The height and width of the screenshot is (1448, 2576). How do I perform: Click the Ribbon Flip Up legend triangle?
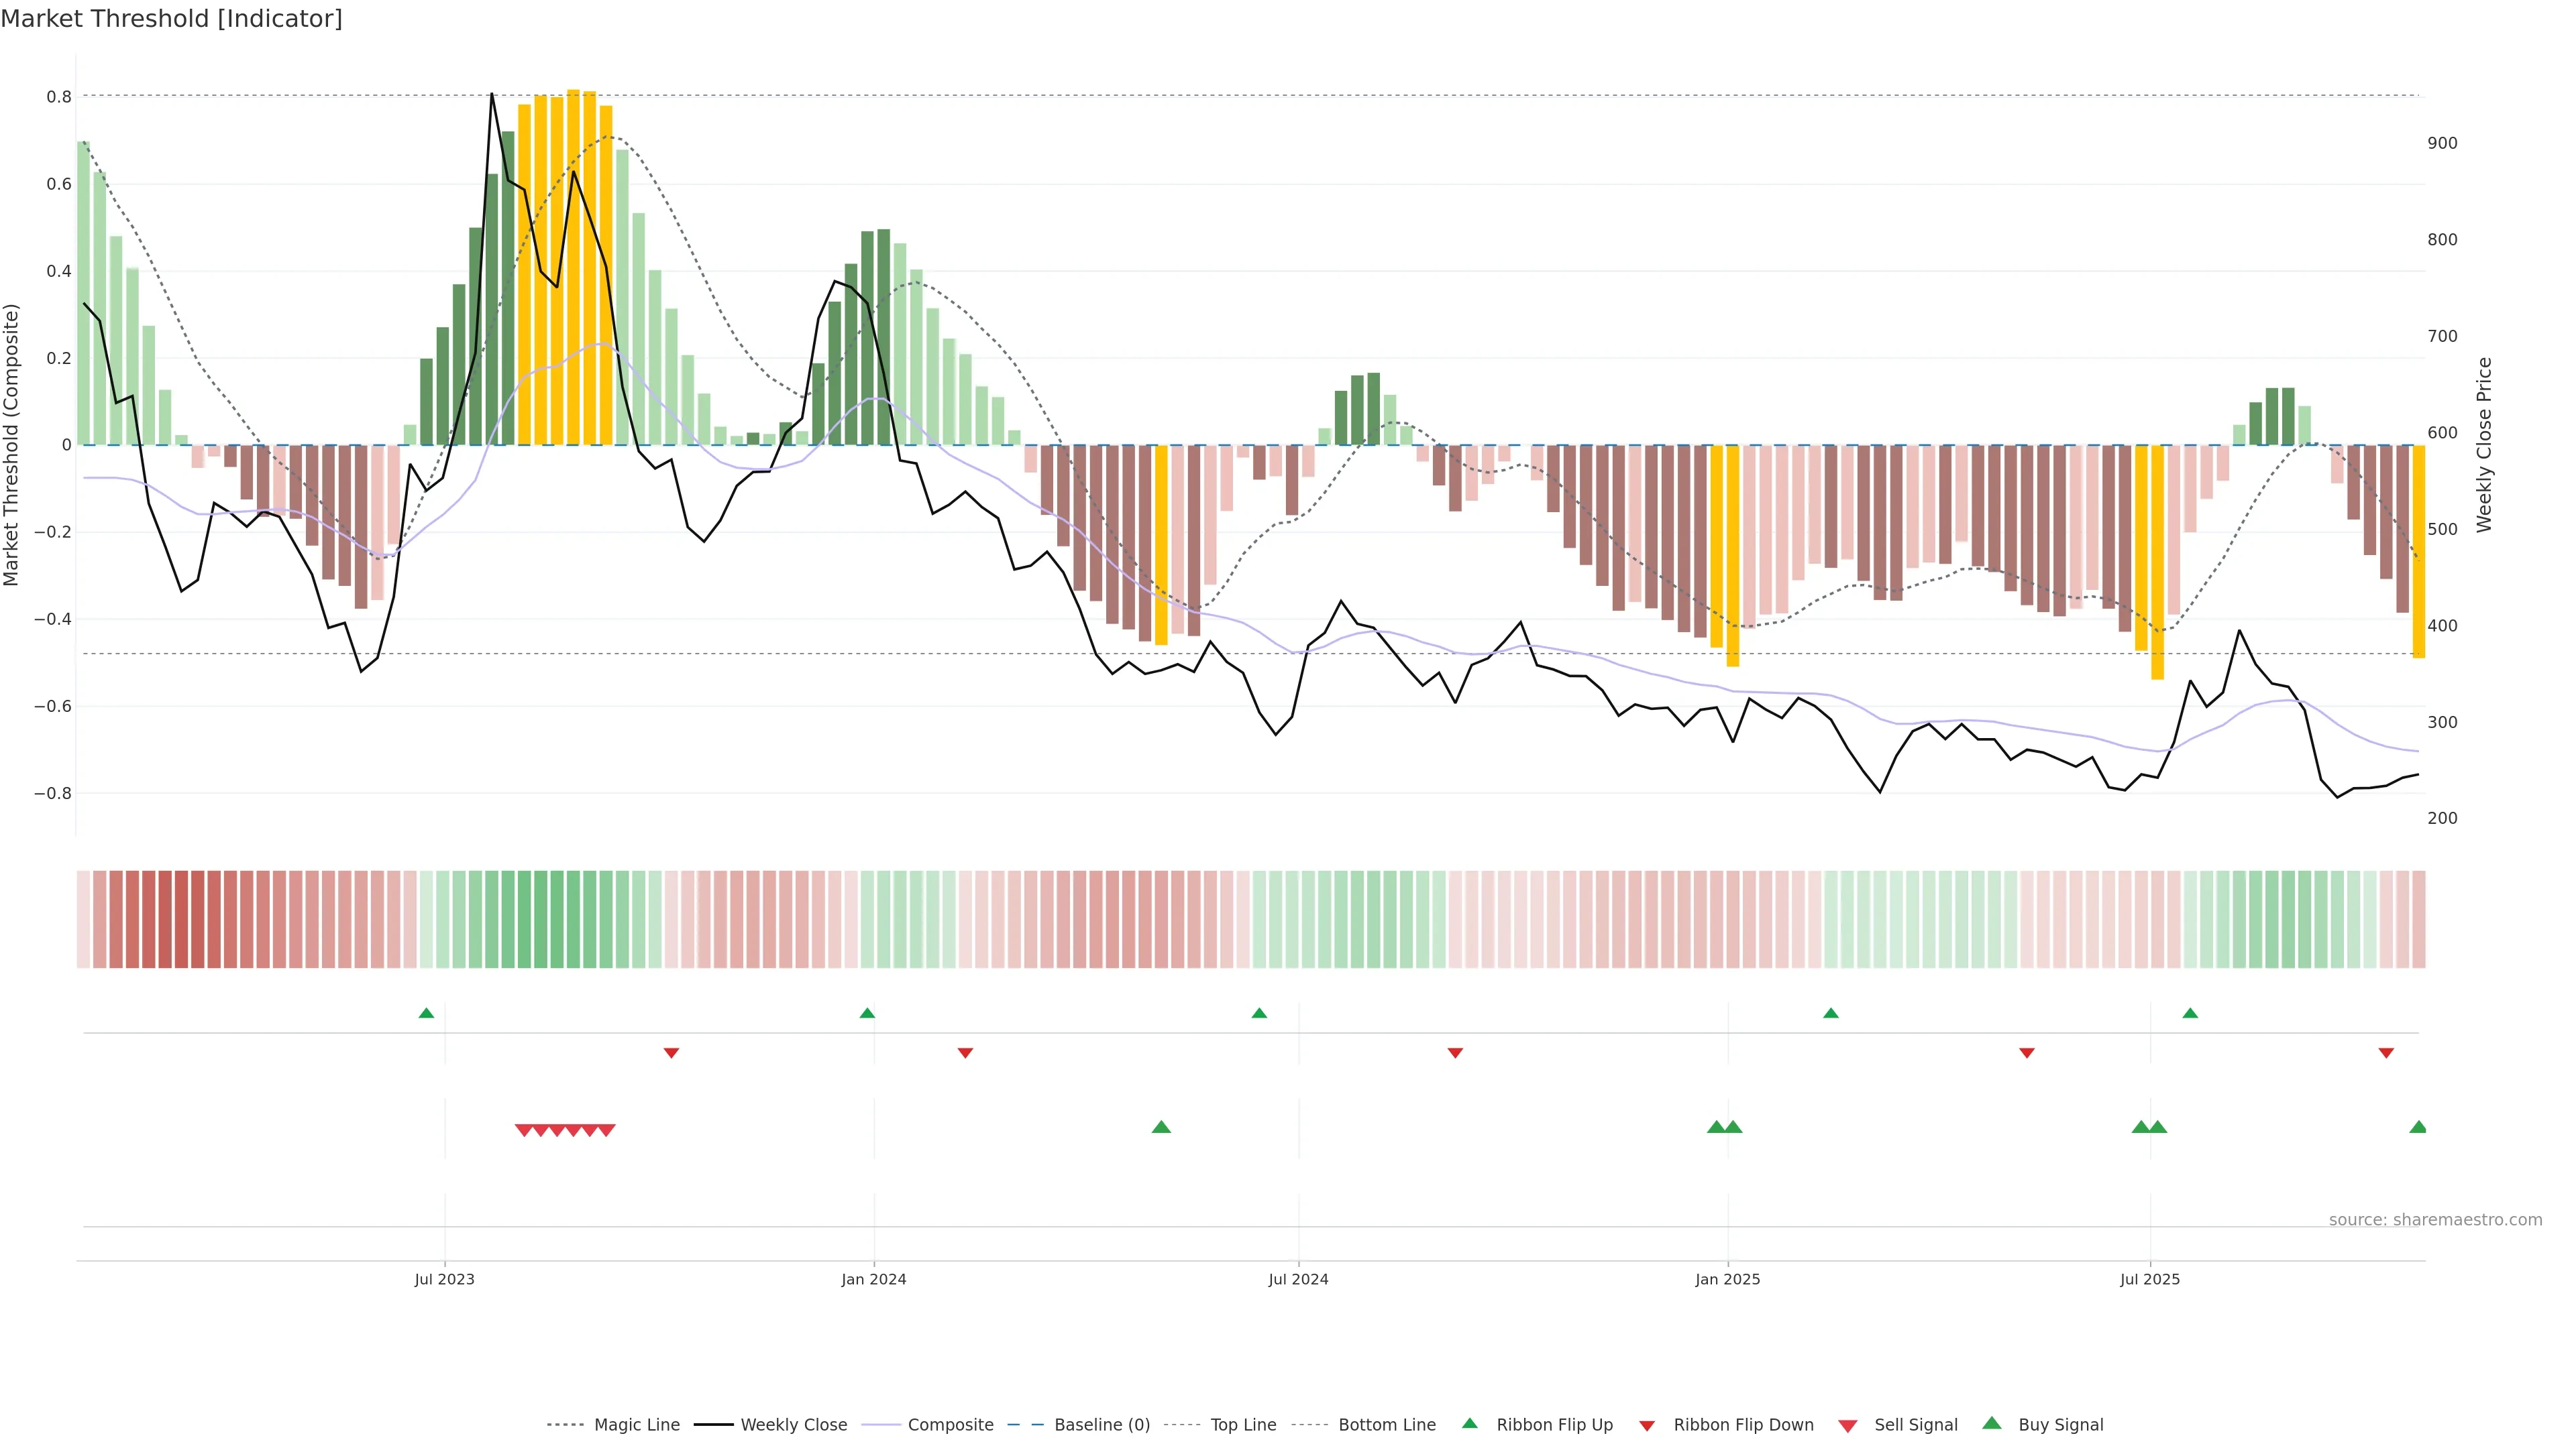(x=1469, y=1423)
